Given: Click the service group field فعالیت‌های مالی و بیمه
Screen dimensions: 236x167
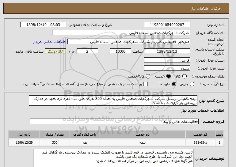Looking at the screenshot, I should (114, 121).
